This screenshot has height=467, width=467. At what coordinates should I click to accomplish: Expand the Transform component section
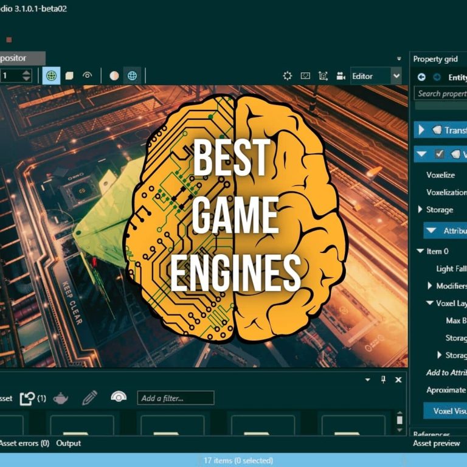click(421, 130)
